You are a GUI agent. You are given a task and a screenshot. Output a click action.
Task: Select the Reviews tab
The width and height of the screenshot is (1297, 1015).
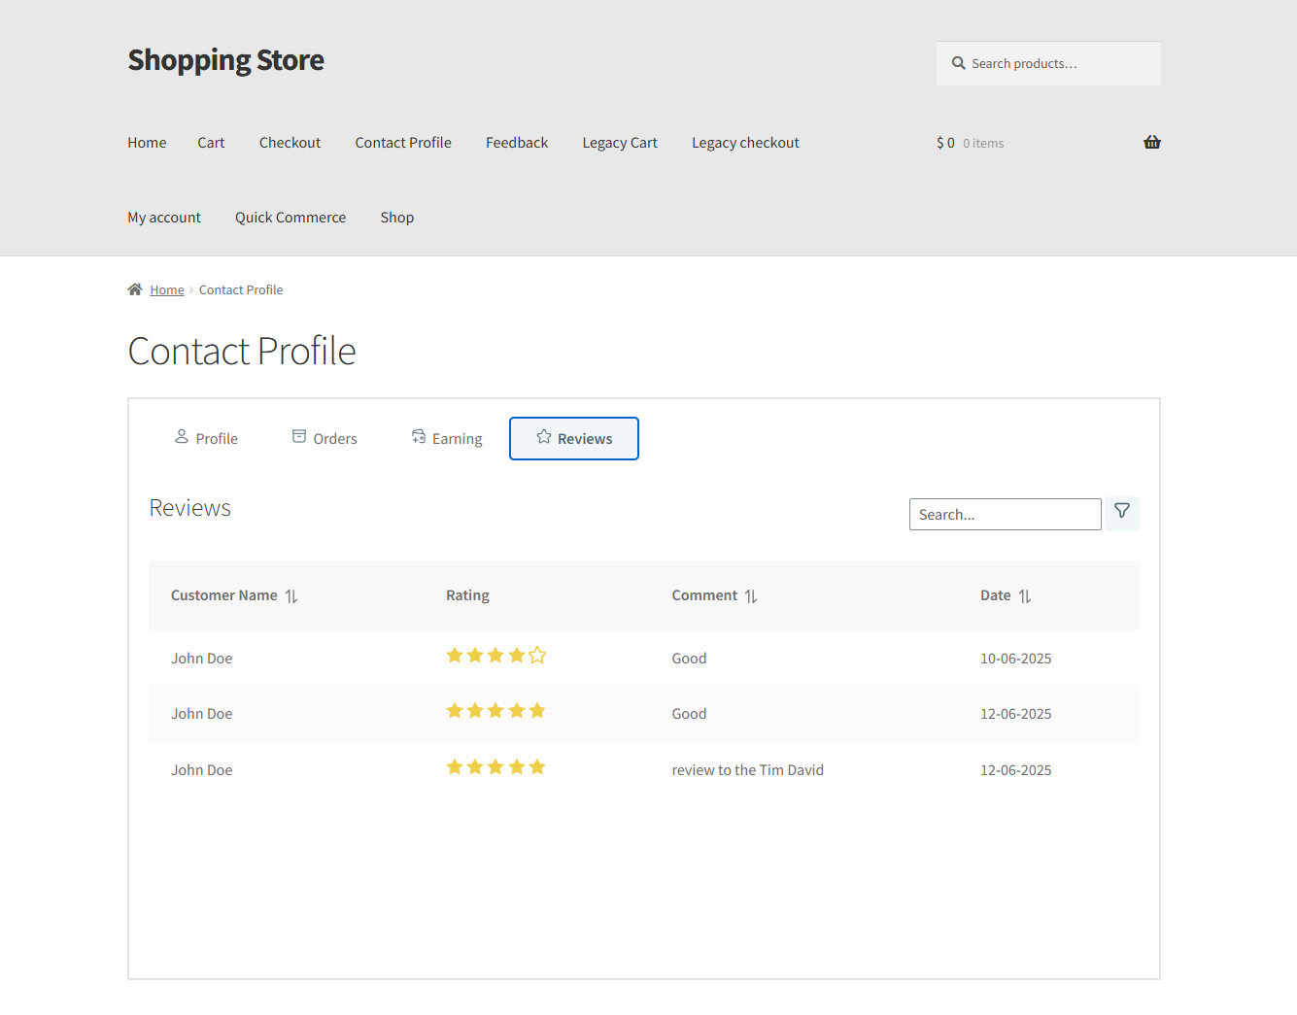[x=574, y=439]
